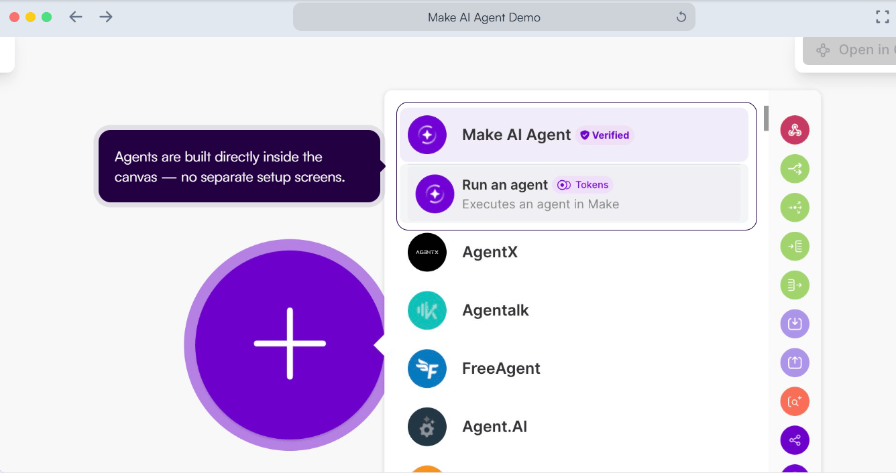Screen dimensions: 896x473
Task: Click the Make AI Agent purple logo
Action: pos(427,135)
